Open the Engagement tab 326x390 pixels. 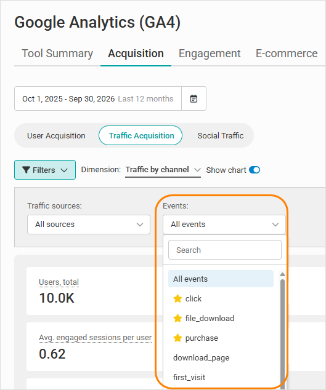[210, 54]
